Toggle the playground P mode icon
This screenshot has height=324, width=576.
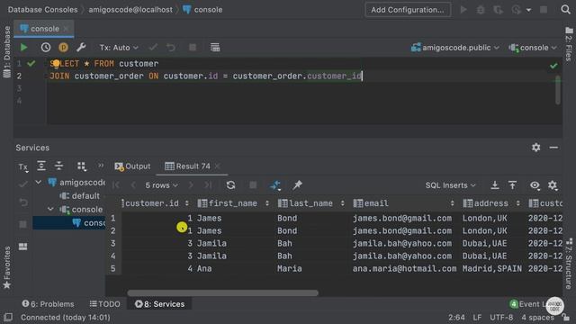[63, 48]
